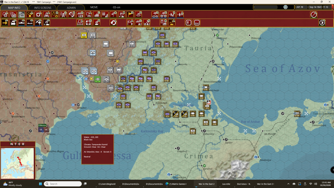Click the rotating arrows square icon
The width and height of the screenshot is (334, 188).
72,14
